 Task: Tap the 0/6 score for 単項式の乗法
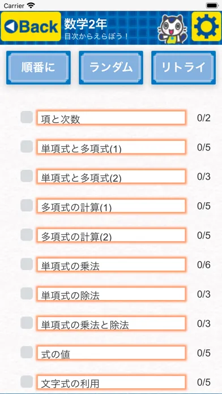(204, 265)
